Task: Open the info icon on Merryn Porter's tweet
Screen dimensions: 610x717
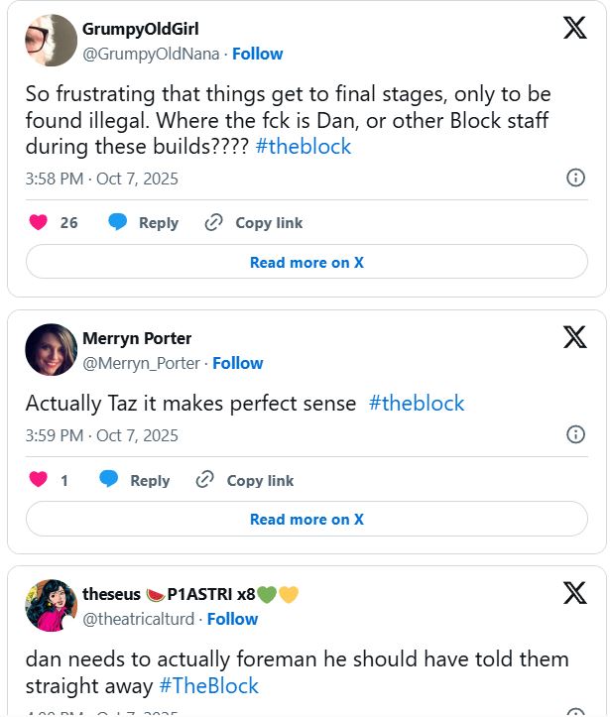Action: (574, 434)
